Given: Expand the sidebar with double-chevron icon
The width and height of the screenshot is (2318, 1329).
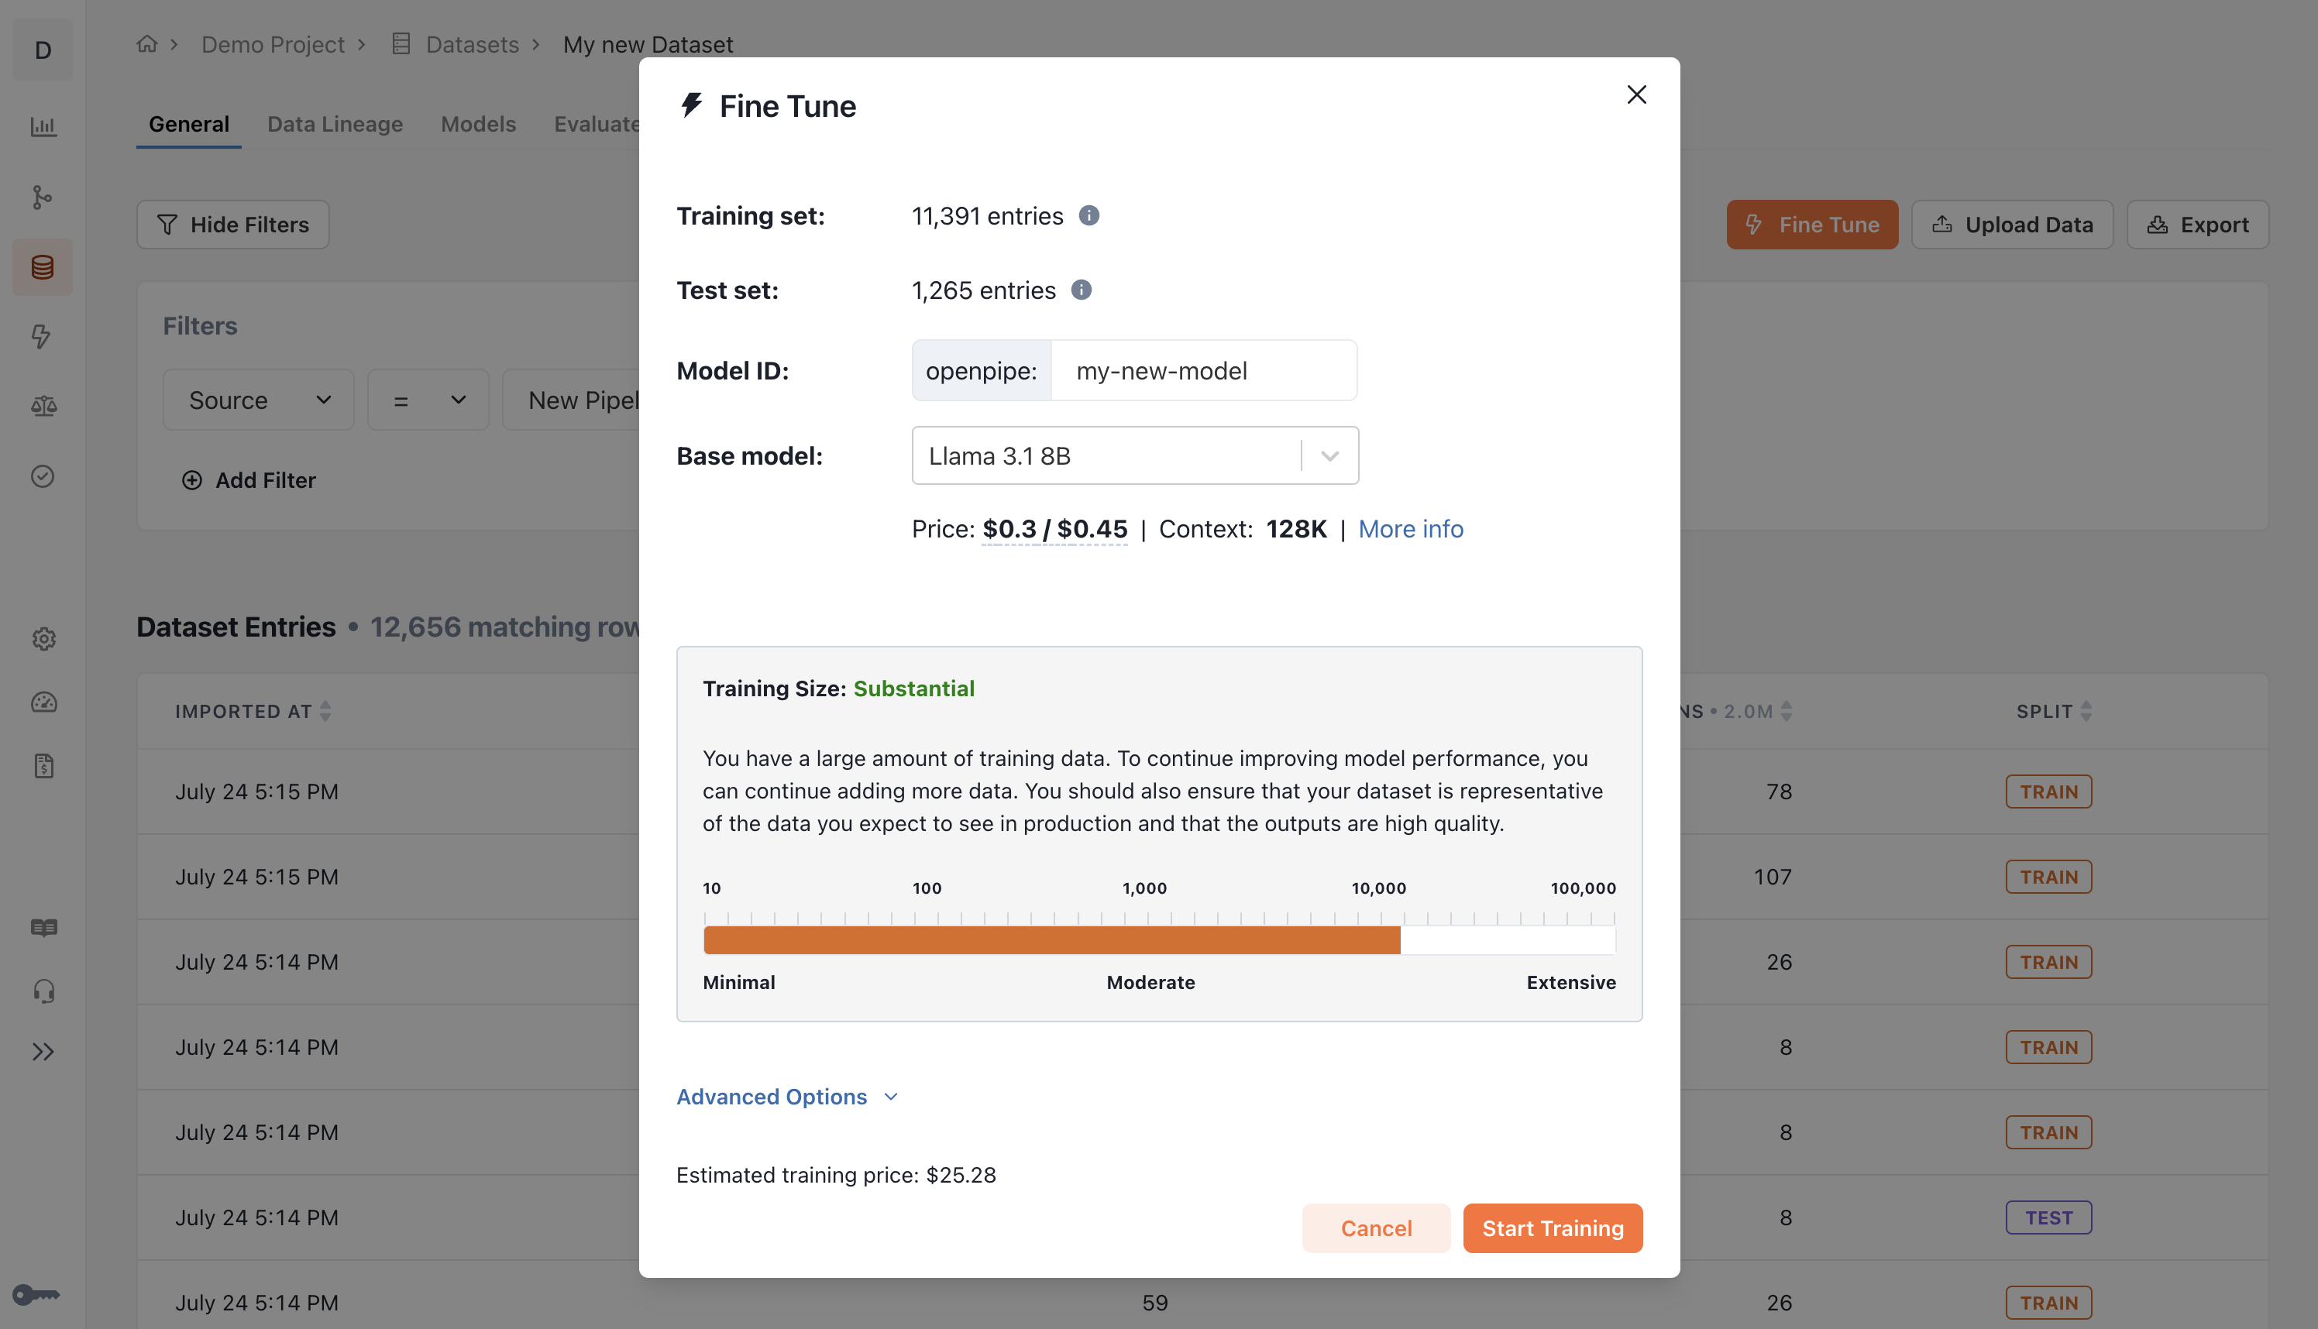Looking at the screenshot, I should (43, 1052).
